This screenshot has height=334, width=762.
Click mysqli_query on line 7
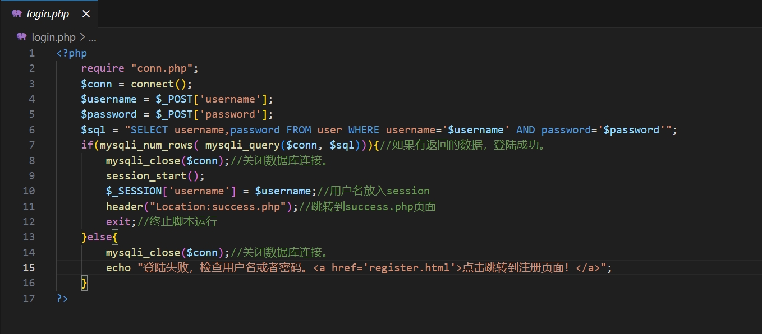[x=242, y=145]
